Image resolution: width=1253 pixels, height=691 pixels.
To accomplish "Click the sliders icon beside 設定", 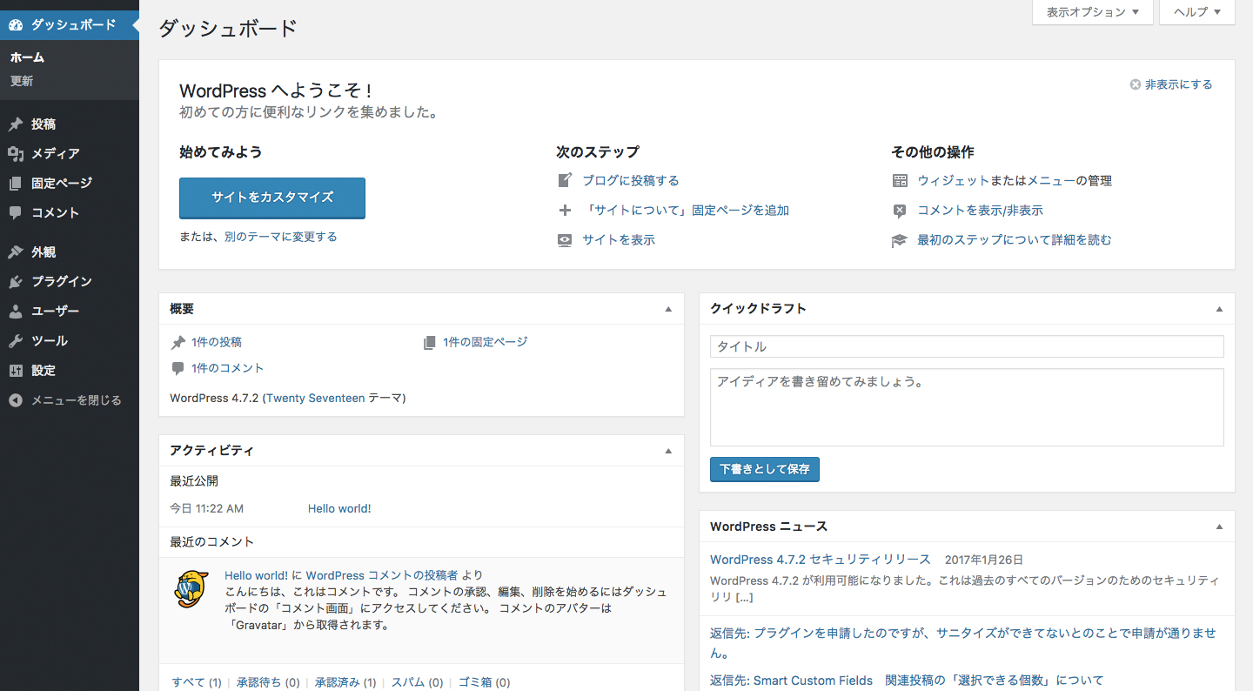I will 16,371.
